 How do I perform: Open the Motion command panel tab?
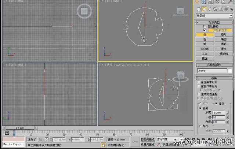217,1
